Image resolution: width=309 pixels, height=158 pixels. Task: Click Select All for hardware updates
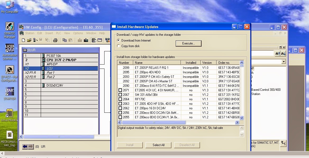158,145
